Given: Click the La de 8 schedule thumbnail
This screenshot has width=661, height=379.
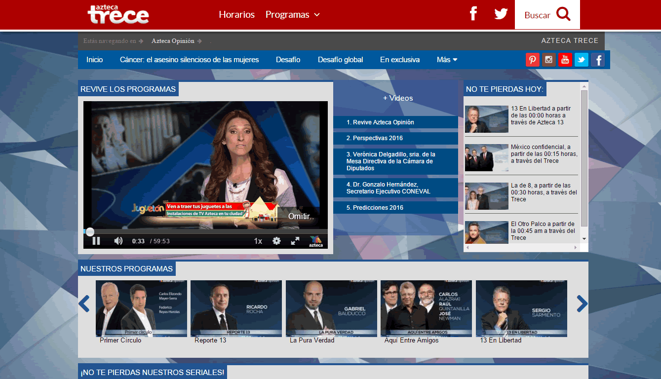Looking at the screenshot, I should (487, 196).
